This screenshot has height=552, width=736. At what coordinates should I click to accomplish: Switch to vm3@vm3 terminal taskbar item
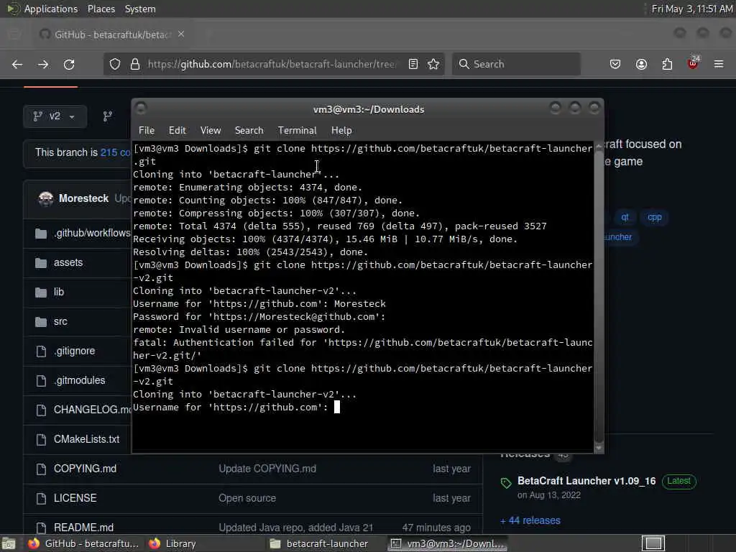click(448, 543)
